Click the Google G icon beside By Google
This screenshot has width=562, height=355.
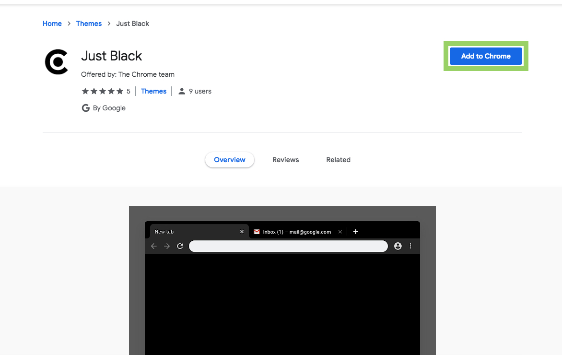click(86, 108)
